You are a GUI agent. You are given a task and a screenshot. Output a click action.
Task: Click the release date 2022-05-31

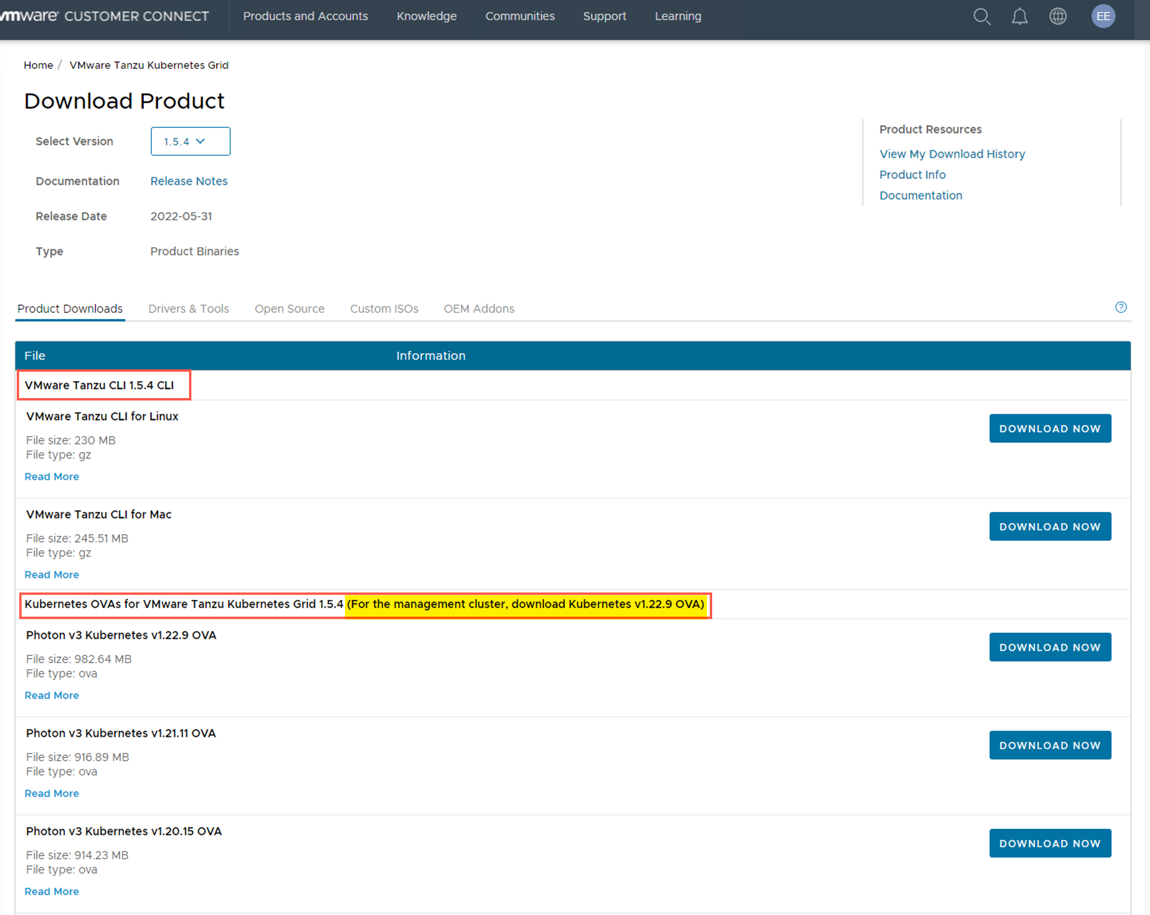point(181,217)
